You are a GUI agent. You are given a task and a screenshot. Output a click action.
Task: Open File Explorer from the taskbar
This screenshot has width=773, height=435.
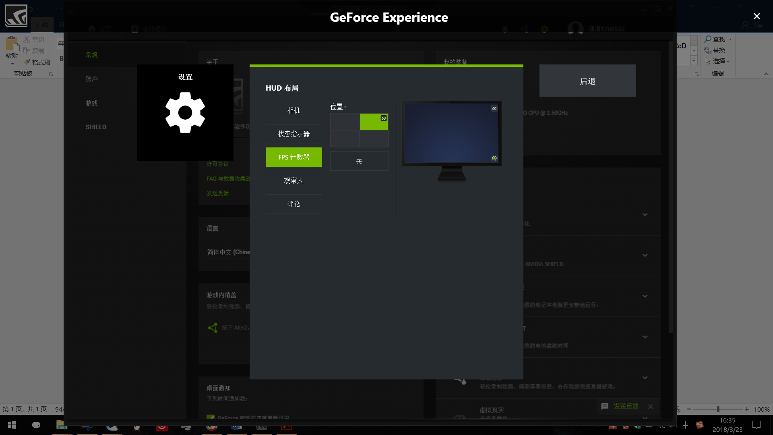pos(61,425)
